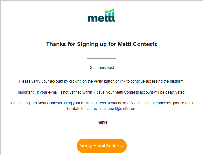Click the word 'deactivated' ending the warning
This screenshot has height=155, width=203.
coord(175,92)
